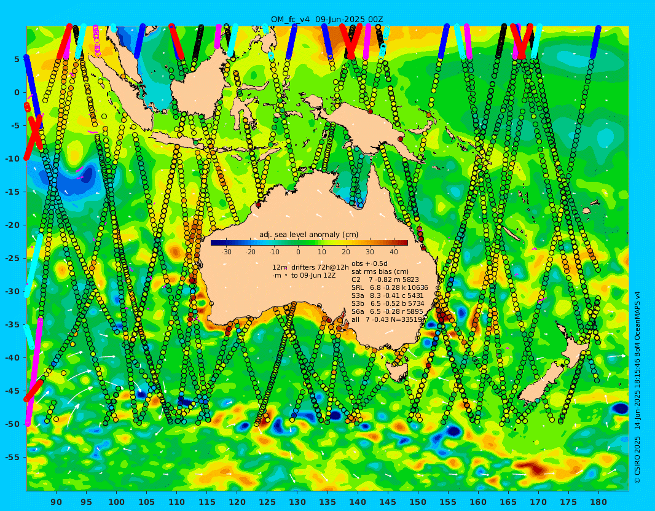This screenshot has width=655, height=511.
Task: Click latitude axis label -20
Action: pyautogui.click(x=12, y=225)
